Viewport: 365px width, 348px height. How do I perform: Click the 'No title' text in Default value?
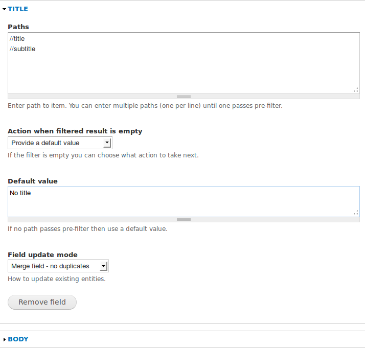coord(20,193)
